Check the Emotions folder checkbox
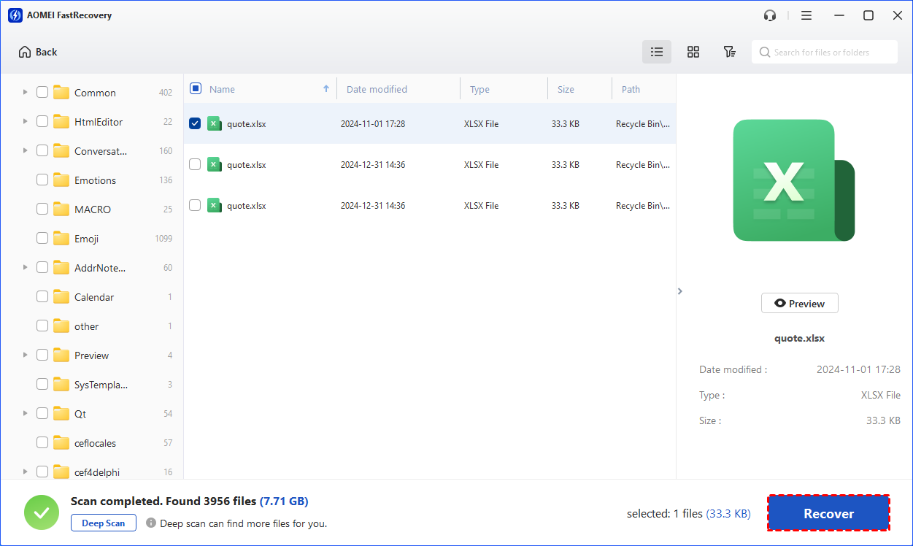 pyautogui.click(x=42, y=180)
